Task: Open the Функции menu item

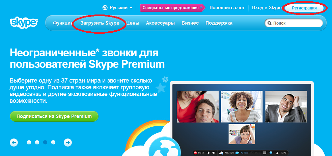Action: click(x=63, y=23)
